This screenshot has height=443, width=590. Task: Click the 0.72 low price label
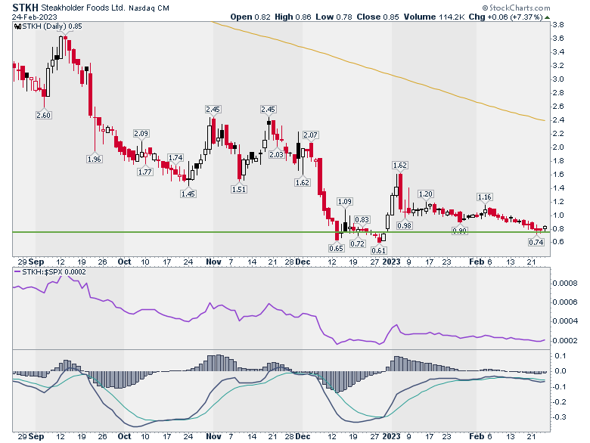(357, 243)
